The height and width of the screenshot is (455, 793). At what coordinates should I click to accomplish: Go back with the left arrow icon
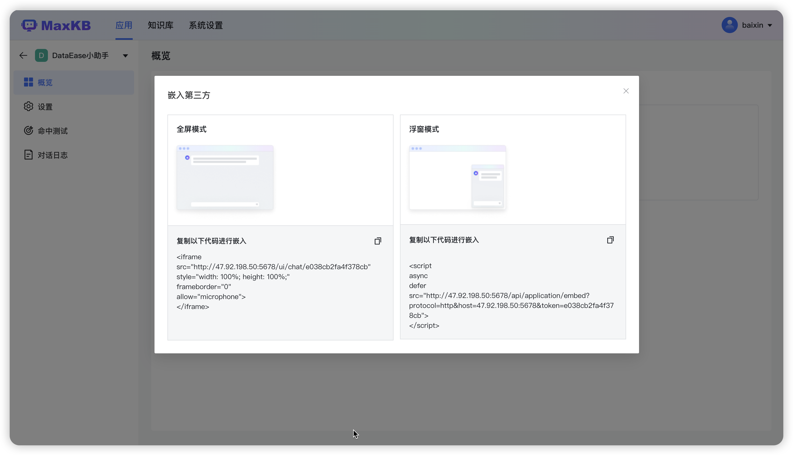click(x=23, y=56)
